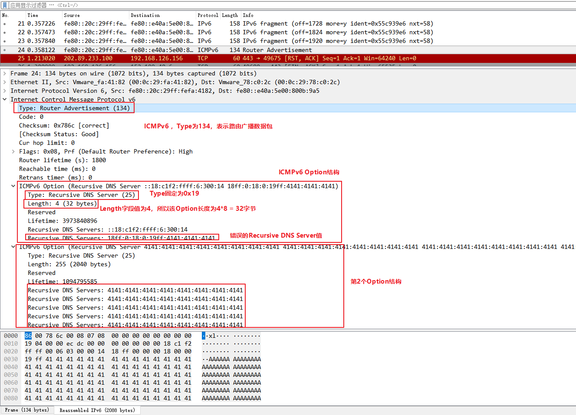Focus the display filter input field
576x415 pixels.
tap(291, 5)
